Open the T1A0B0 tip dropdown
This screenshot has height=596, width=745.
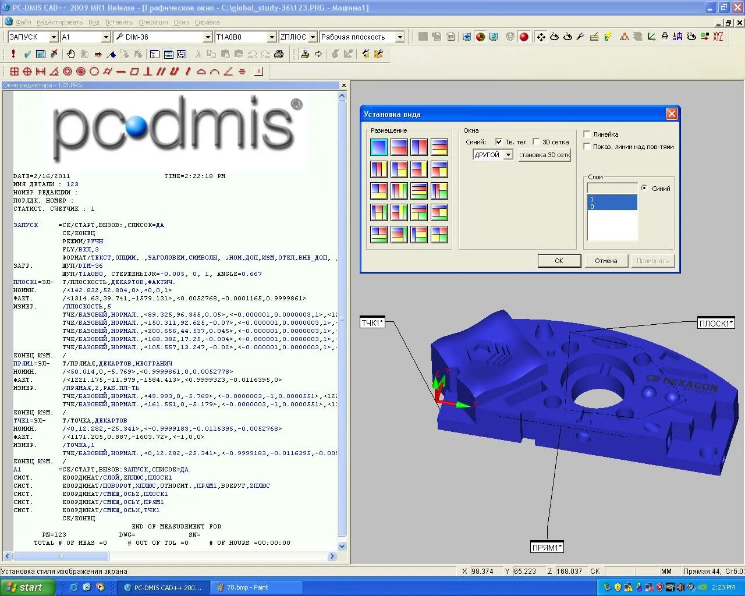[272, 37]
